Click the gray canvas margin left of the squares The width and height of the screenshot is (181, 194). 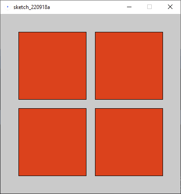pyautogui.click(x=9, y=104)
